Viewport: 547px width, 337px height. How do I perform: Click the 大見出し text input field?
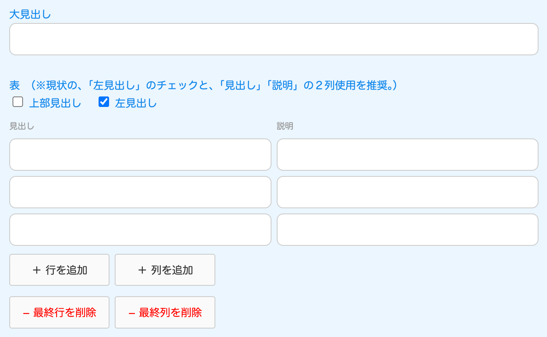tap(273, 39)
